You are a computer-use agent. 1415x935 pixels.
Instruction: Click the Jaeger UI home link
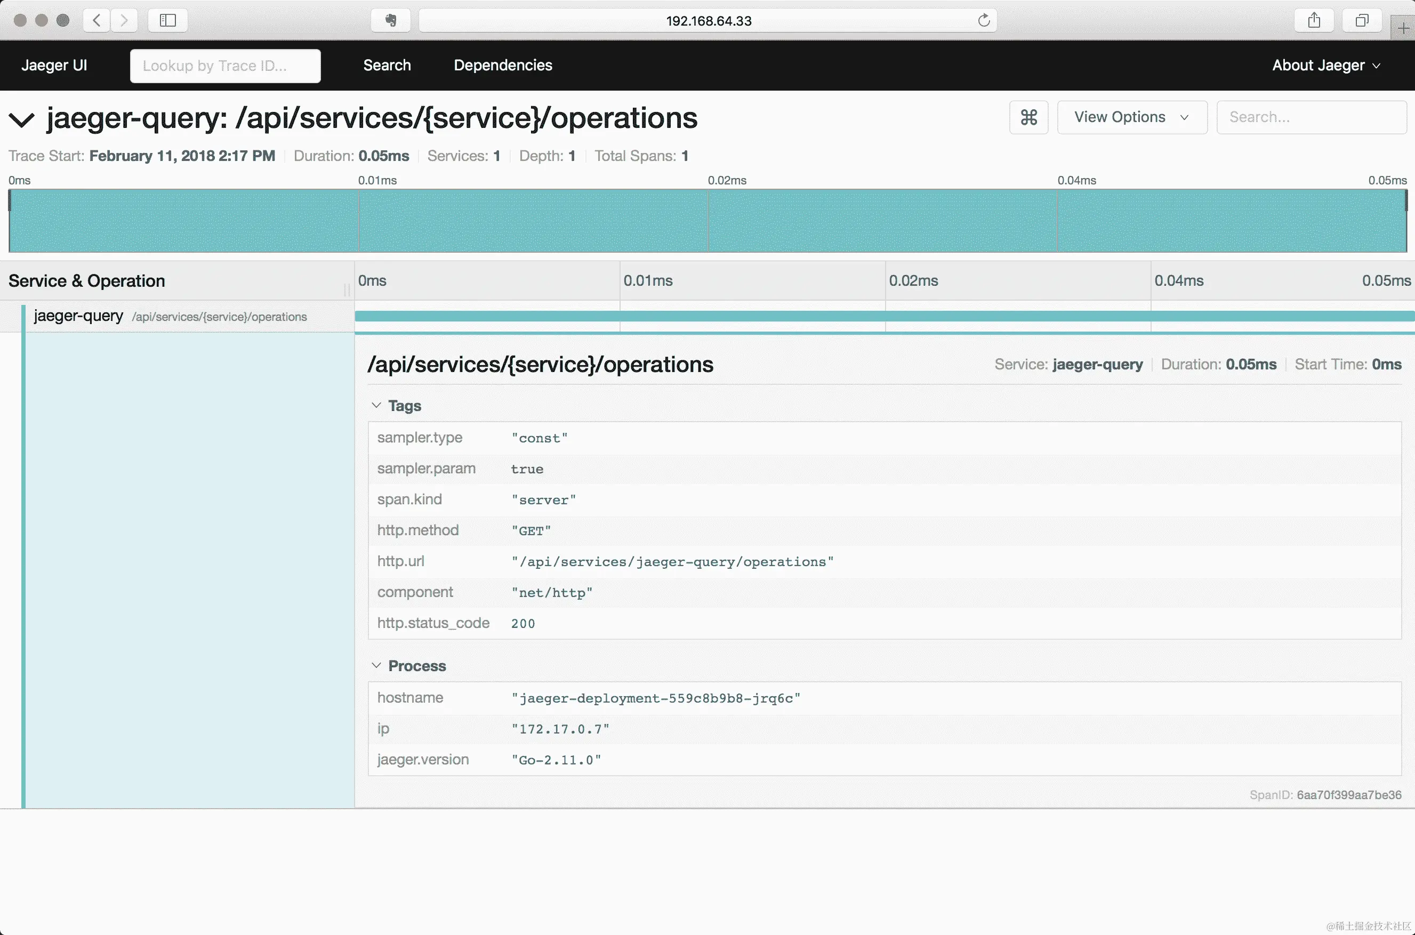54,66
